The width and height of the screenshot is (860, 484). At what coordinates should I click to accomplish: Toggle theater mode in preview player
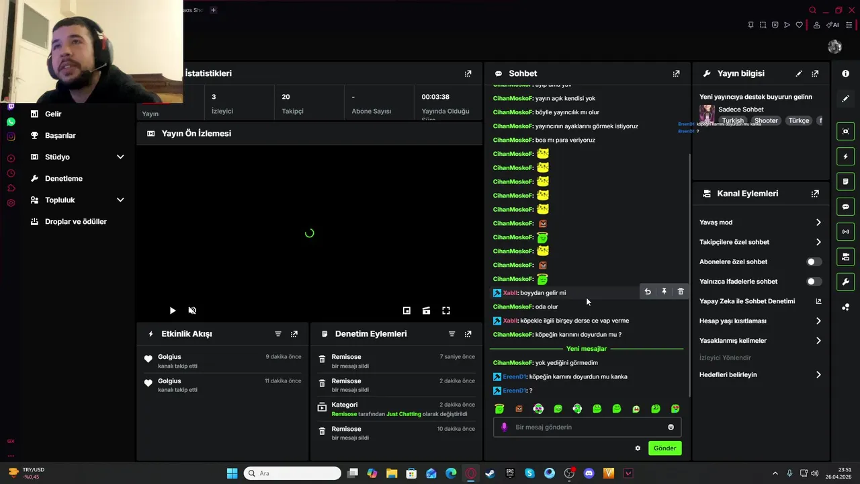coord(426,311)
